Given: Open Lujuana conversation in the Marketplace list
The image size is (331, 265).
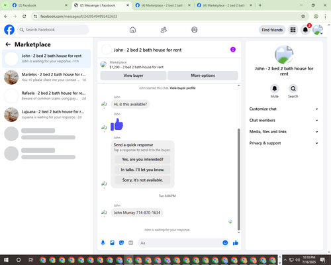Looking at the screenshot, I should [46, 115].
